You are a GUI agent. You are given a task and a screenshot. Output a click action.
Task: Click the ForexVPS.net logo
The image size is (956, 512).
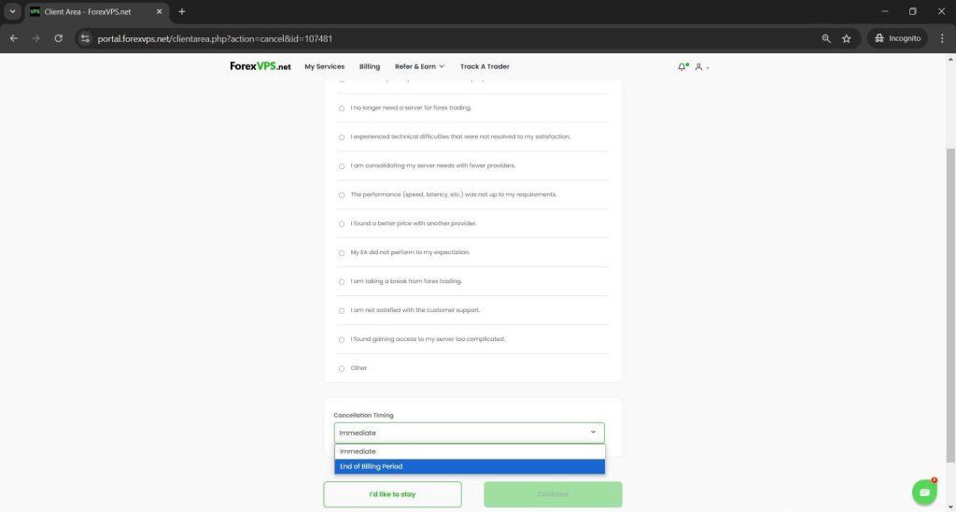pyautogui.click(x=260, y=66)
